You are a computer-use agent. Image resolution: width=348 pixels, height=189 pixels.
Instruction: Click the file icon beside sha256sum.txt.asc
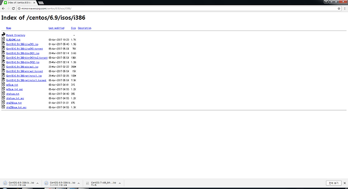coord(3,107)
